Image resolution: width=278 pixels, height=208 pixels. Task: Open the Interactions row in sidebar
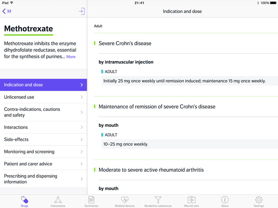(x=43, y=127)
